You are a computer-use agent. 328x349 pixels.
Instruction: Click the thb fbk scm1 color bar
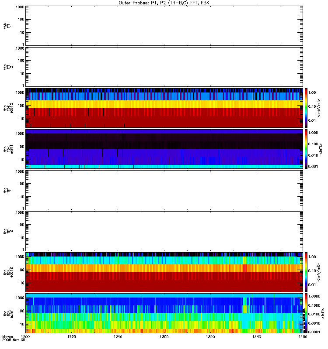[306, 149]
